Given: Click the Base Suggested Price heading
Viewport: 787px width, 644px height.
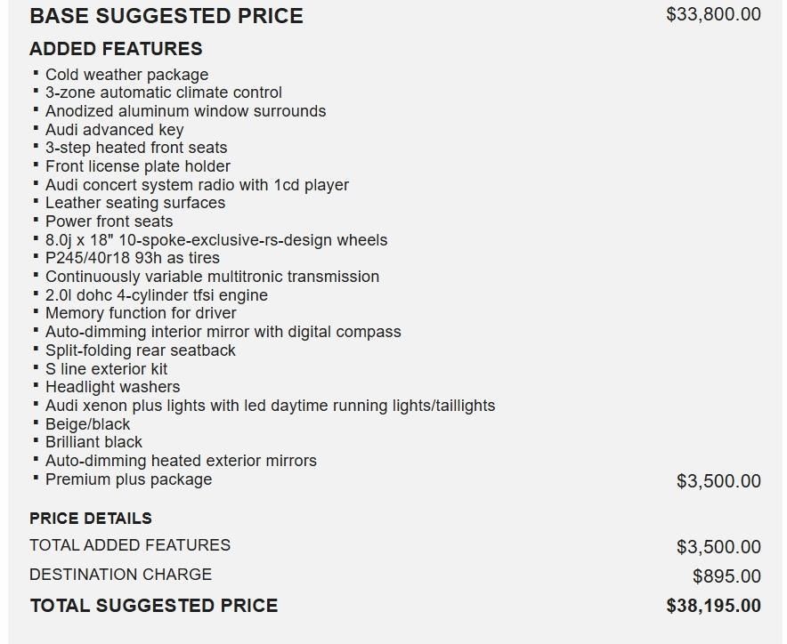Looking at the screenshot, I should (166, 16).
